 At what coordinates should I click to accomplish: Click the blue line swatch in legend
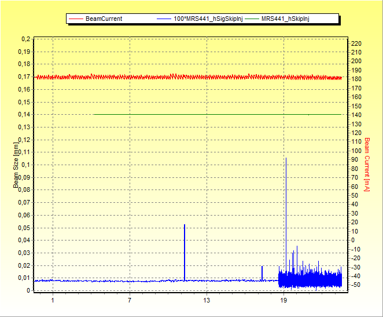164,19
